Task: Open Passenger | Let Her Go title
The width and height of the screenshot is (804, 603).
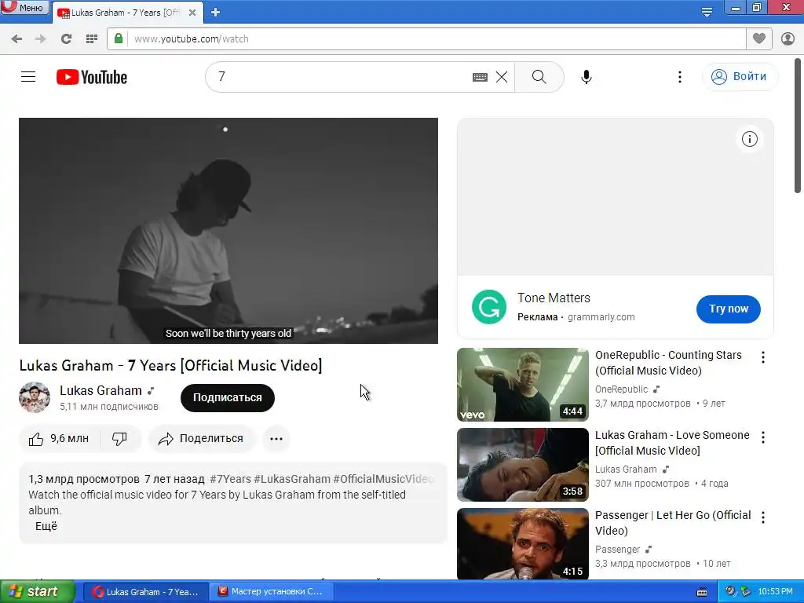Action: [x=673, y=522]
